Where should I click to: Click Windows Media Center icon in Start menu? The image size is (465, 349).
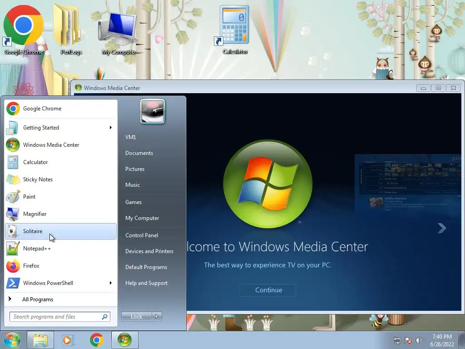tap(13, 145)
